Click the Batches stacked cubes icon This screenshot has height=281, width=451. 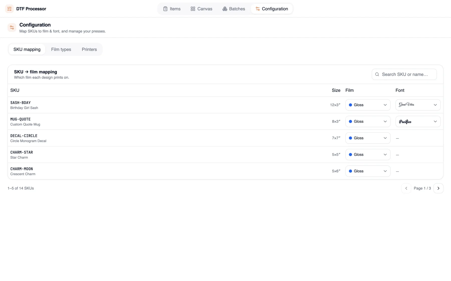[x=225, y=9]
